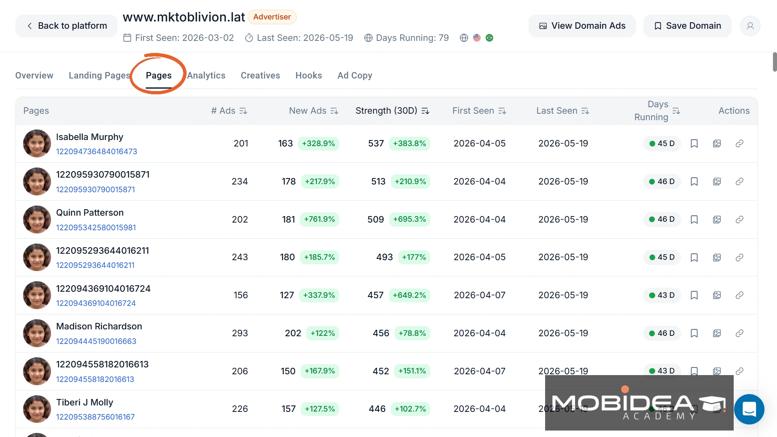This screenshot has height=437, width=777.
Task: Select the Pages tab
Action: tap(159, 76)
